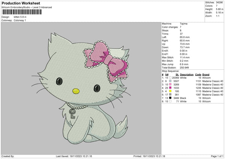Select the Width value 5.16 in
This screenshot has height=159, width=225.
pyautogui.click(x=219, y=13)
